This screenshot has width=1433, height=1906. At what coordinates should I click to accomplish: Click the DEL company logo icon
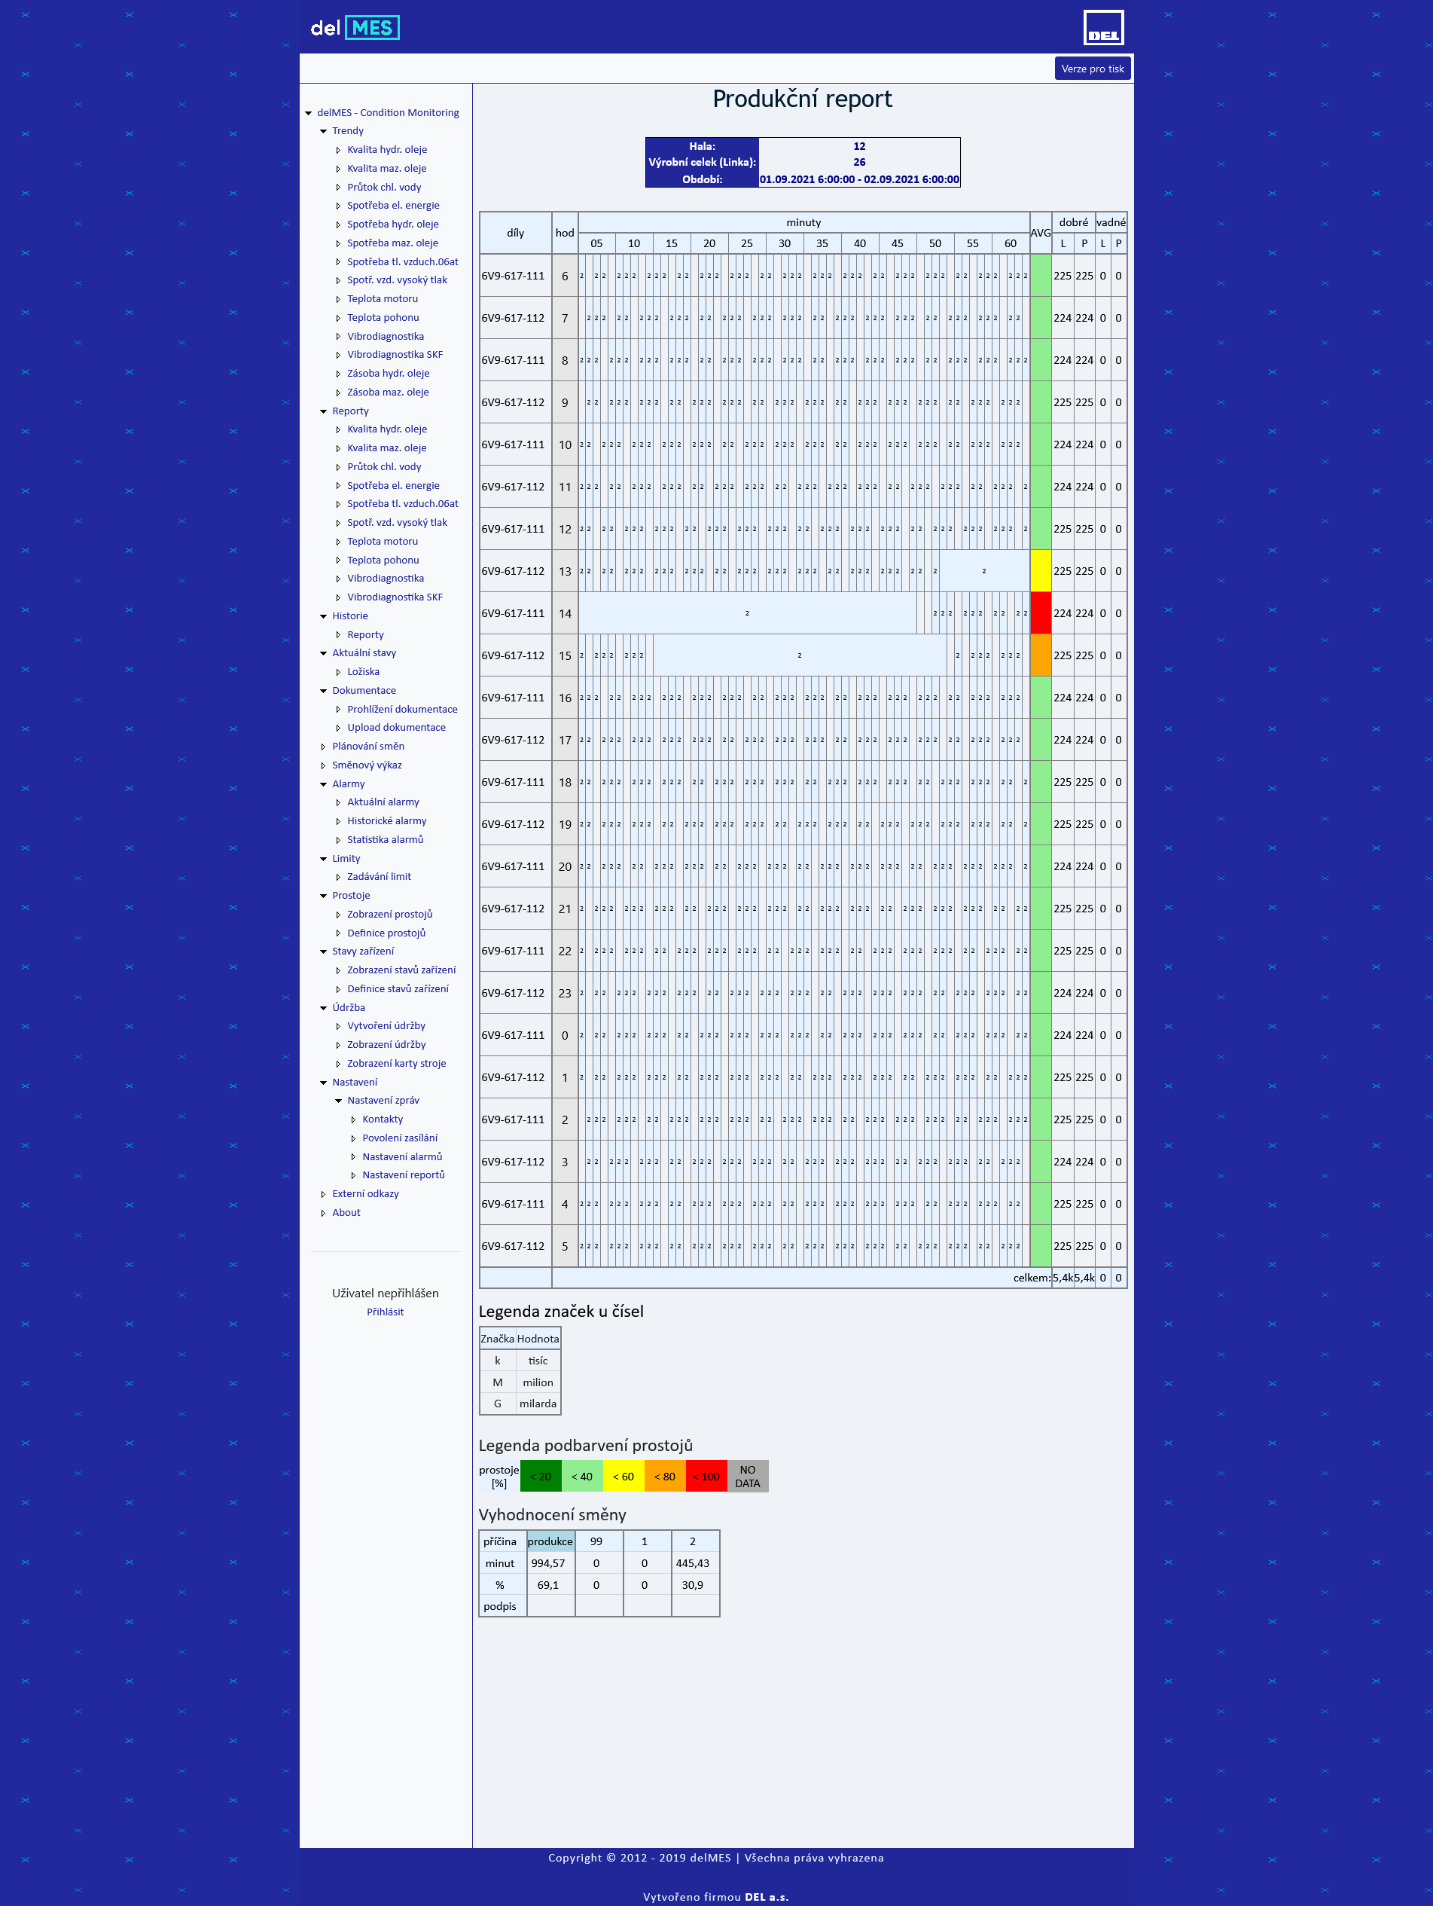[x=1102, y=28]
